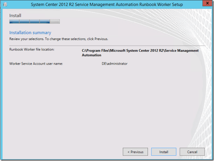Click the DE\administrator account value

112,64
